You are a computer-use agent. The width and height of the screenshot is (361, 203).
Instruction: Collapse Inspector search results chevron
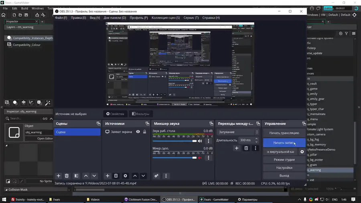point(51,118)
